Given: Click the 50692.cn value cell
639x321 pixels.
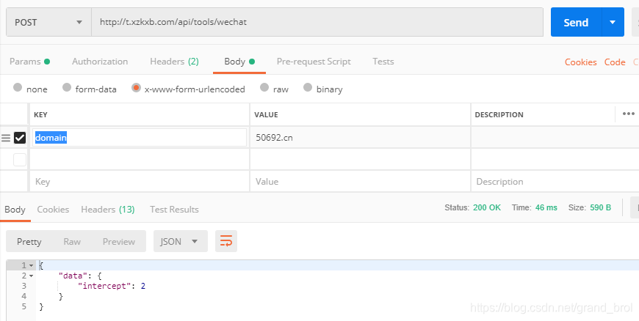Looking at the screenshot, I should (360, 138).
